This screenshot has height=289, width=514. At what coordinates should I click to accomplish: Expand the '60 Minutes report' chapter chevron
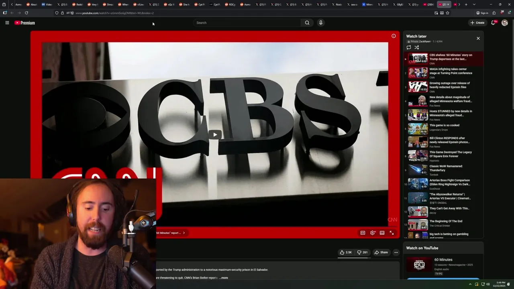[x=184, y=233]
